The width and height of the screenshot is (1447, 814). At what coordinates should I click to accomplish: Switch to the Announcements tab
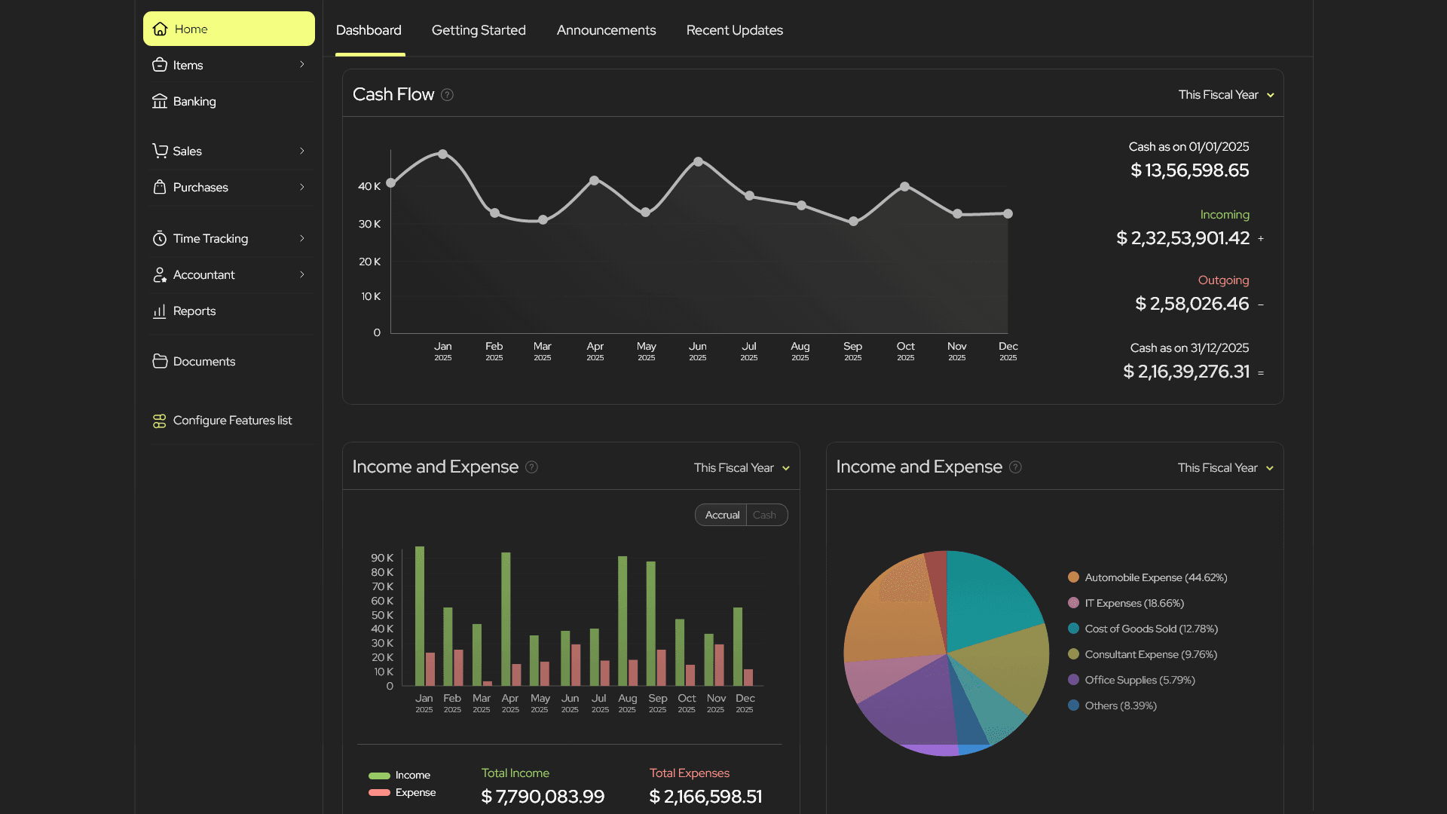click(x=606, y=30)
